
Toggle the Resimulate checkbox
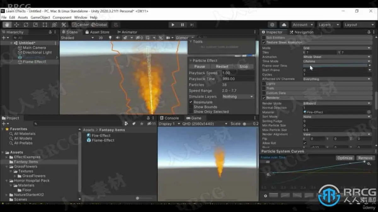click(x=191, y=102)
